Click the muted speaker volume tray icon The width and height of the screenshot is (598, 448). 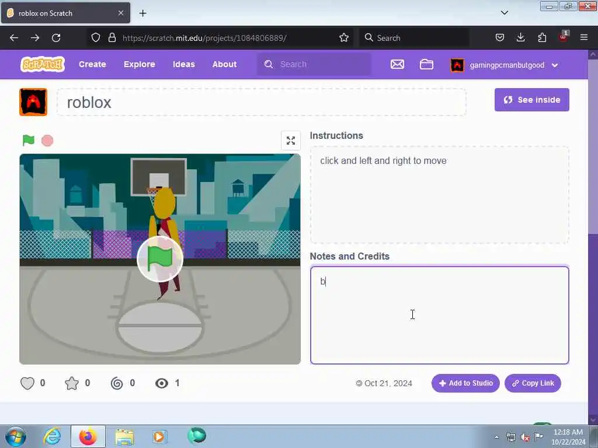[x=525, y=437]
